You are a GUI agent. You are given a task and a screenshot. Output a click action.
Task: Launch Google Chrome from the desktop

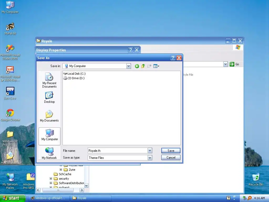coord(10,115)
